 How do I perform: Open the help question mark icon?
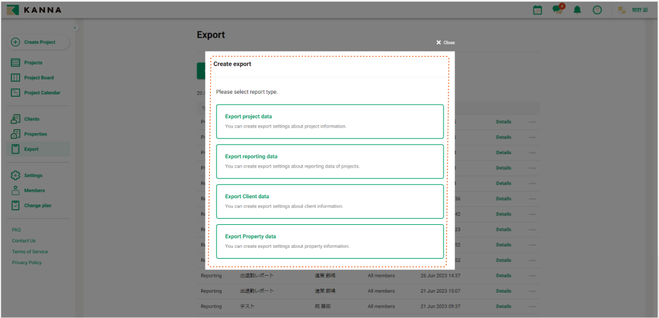(597, 10)
